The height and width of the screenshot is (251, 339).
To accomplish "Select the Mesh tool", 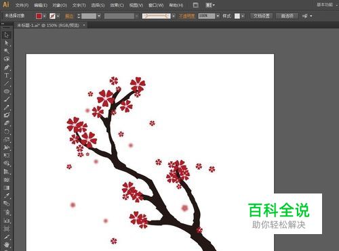I will tap(7, 180).
